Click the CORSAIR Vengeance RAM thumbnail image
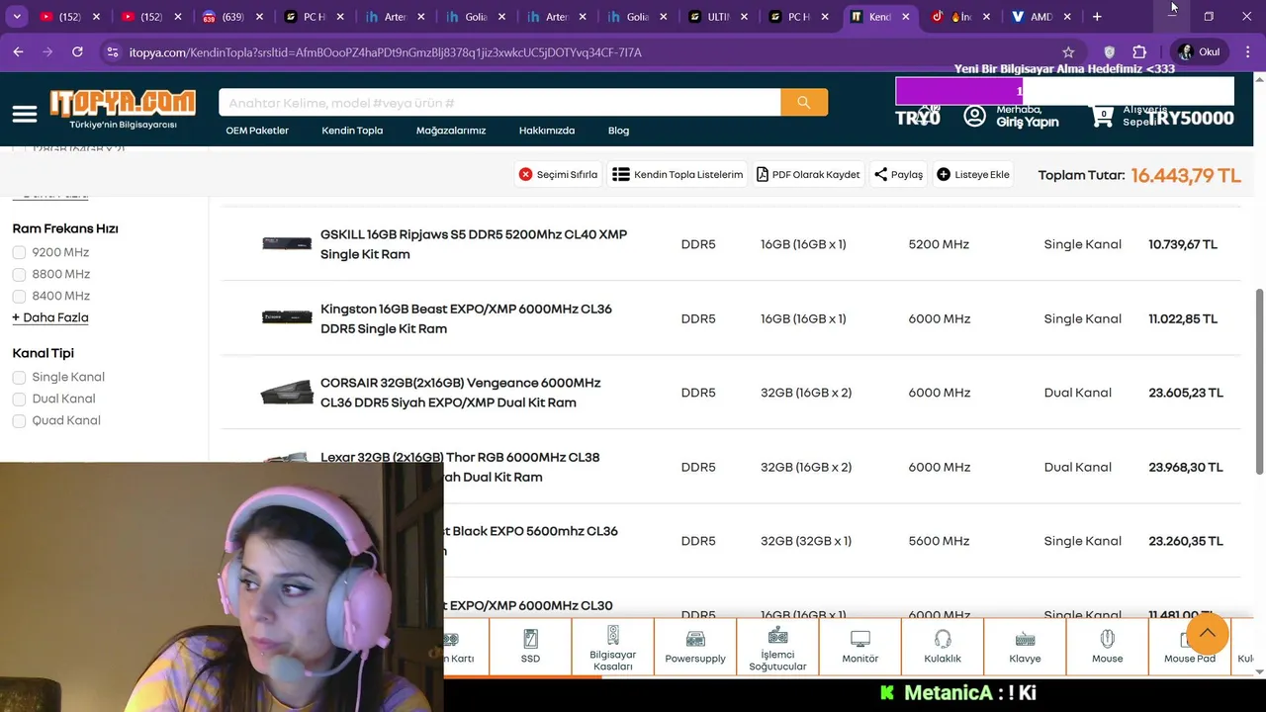Image resolution: width=1266 pixels, height=712 pixels. click(287, 393)
